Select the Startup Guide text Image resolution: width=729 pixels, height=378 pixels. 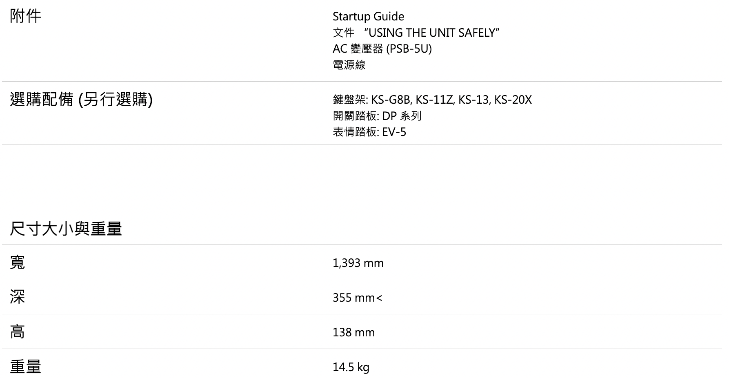(x=368, y=17)
